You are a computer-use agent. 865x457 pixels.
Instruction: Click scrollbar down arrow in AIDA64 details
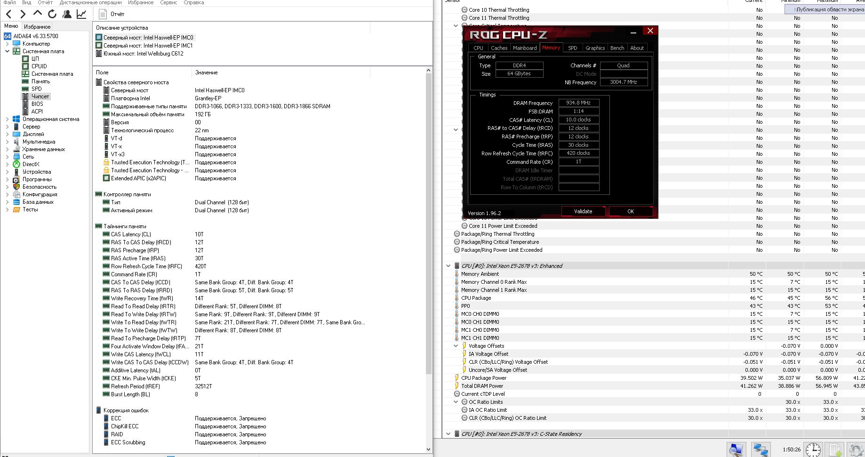tap(428, 449)
